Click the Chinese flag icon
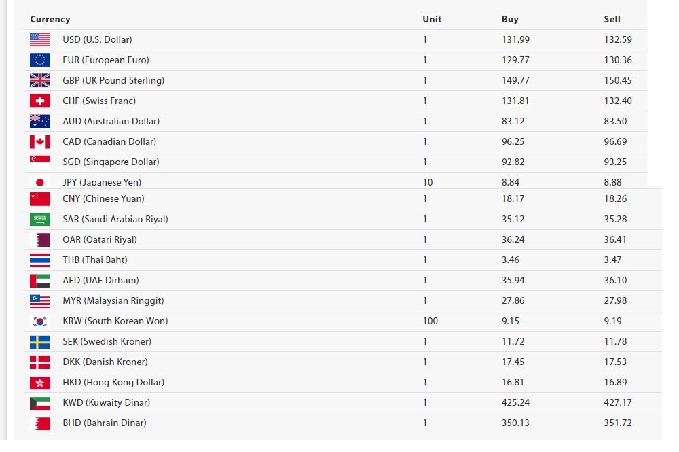Viewport: 679px width, 452px height. [40, 198]
